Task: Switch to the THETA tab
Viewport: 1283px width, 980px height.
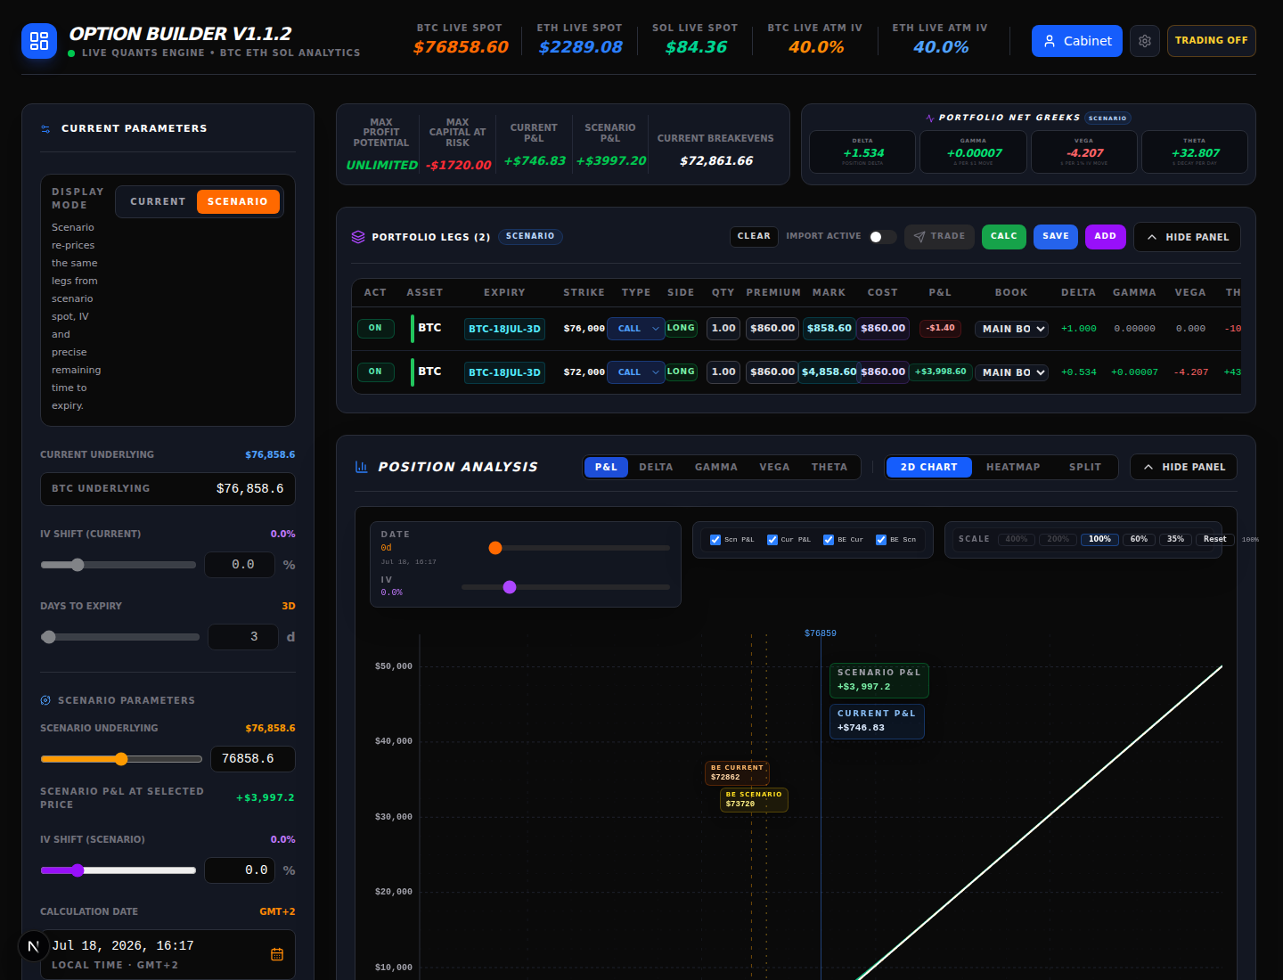Action: tap(829, 467)
